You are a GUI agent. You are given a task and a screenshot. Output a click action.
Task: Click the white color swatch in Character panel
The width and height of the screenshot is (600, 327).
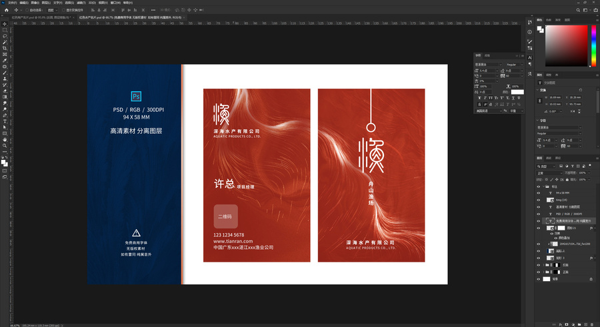517,92
